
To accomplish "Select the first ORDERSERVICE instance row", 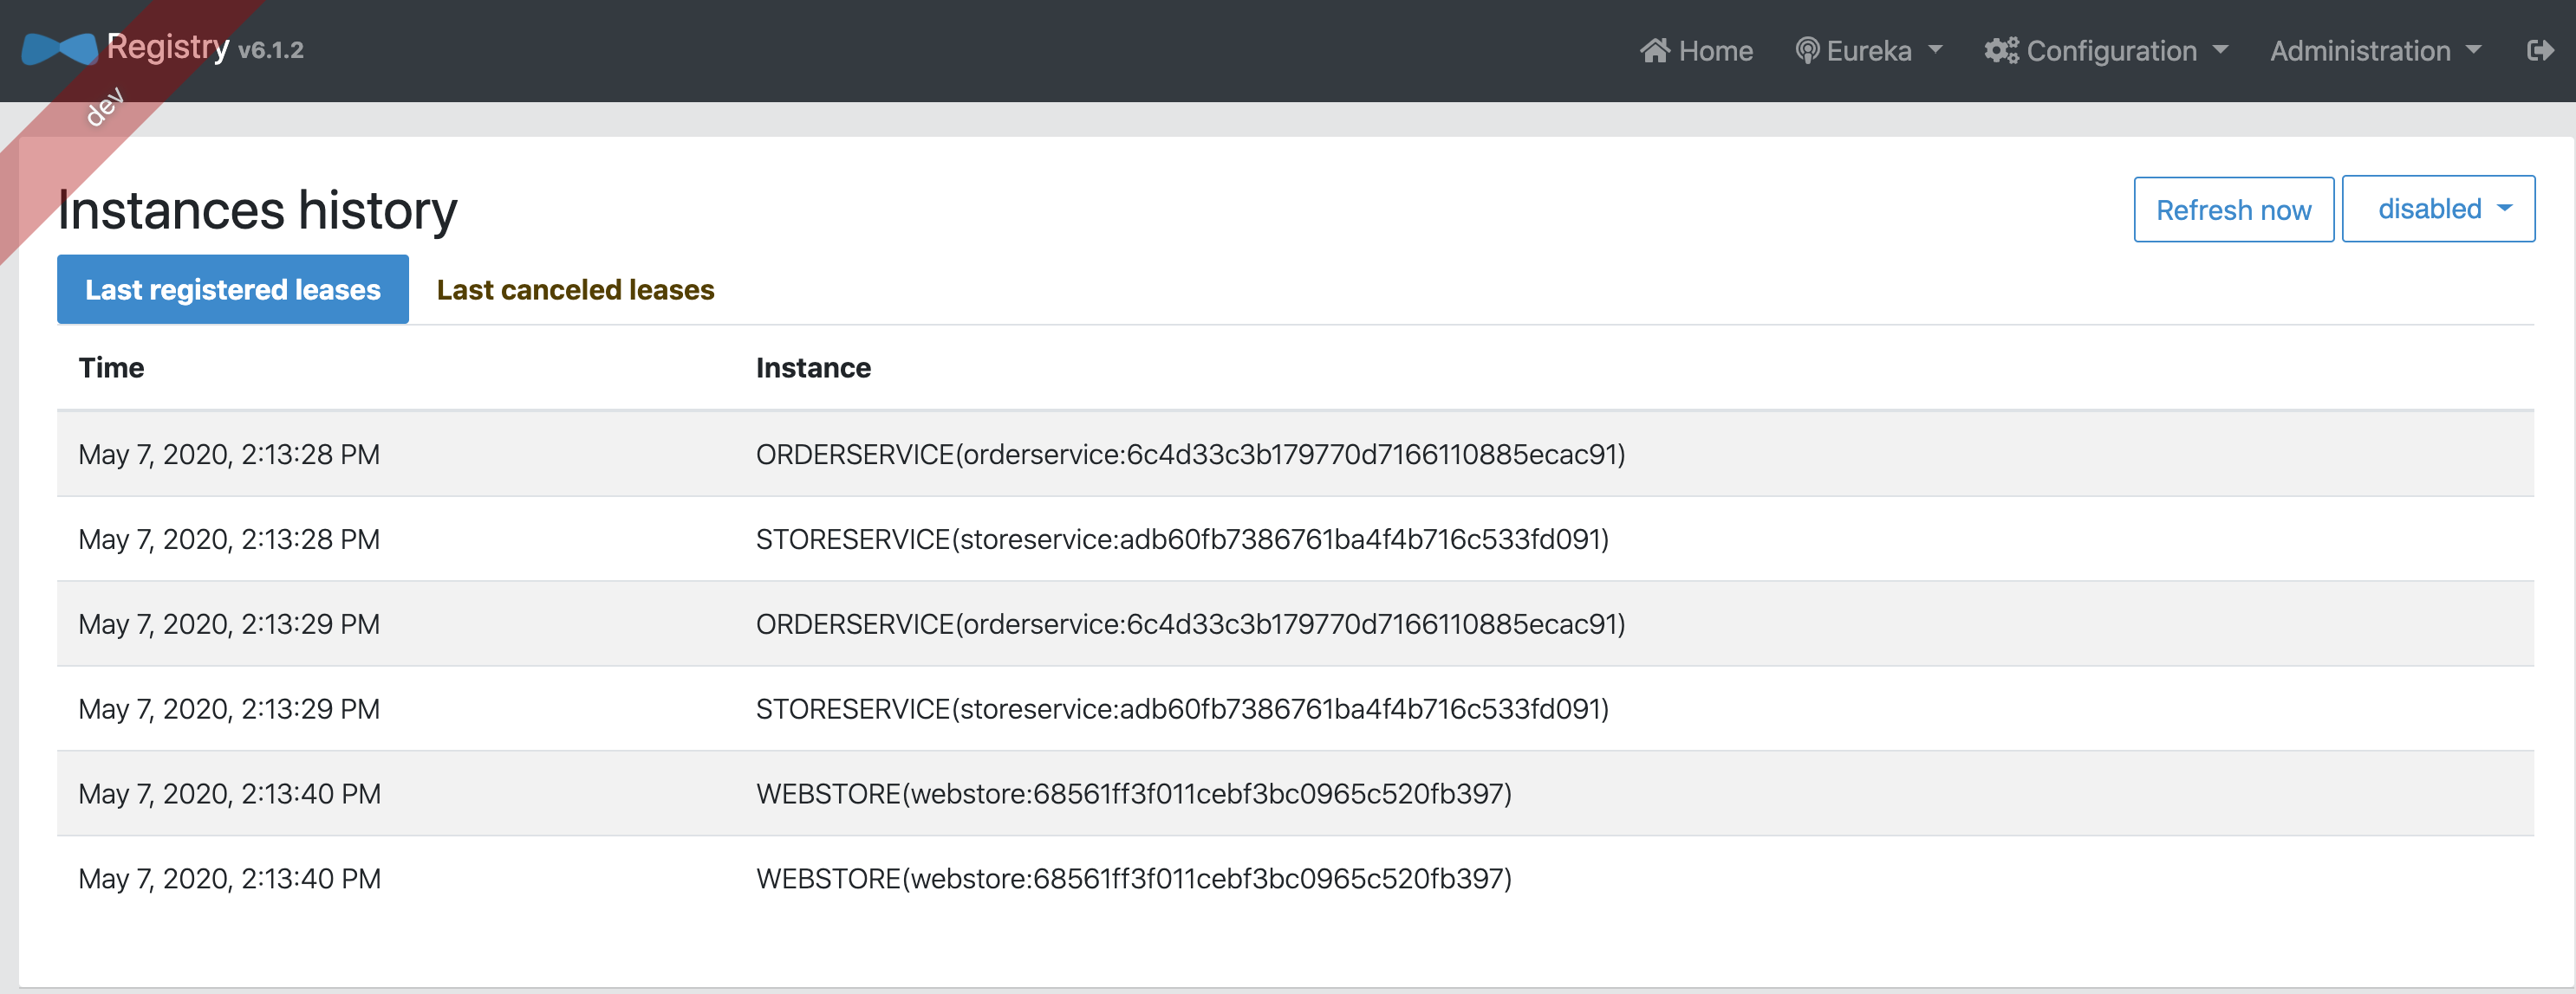I will pyautogui.click(x=1189, y=455).
